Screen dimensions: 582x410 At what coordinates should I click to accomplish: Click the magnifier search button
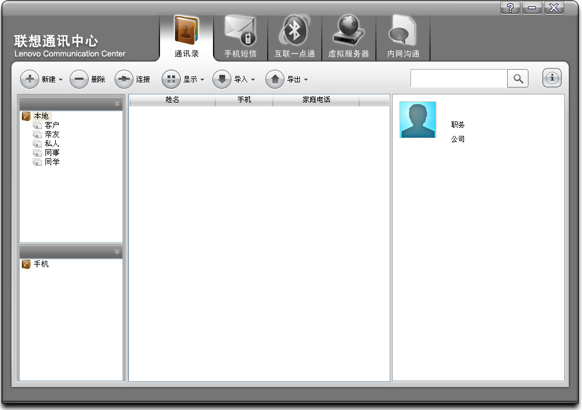(x=518, y=78)
